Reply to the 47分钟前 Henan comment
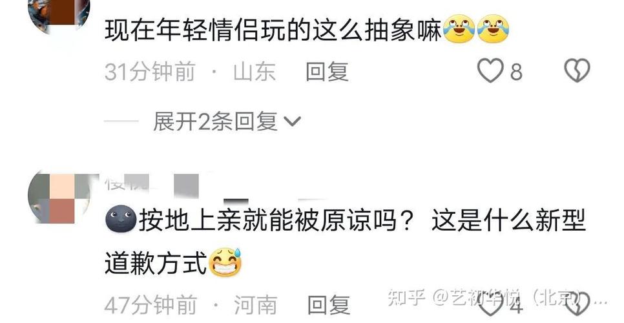Viewport: 624px width, 323px height. pyautogui.click(x=329, y=306)
